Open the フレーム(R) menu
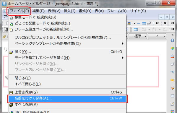The width and height of the screenshot is (177, 113). tap(117, 11)
